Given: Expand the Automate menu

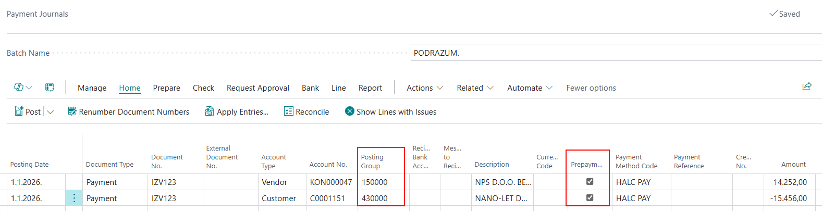Looking at the screenshot, I should [530, 88].
